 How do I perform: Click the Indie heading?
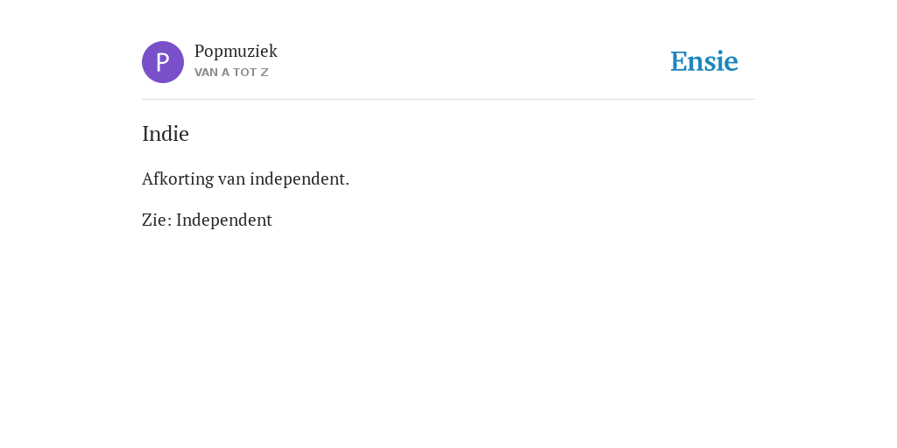click(166, 134)
